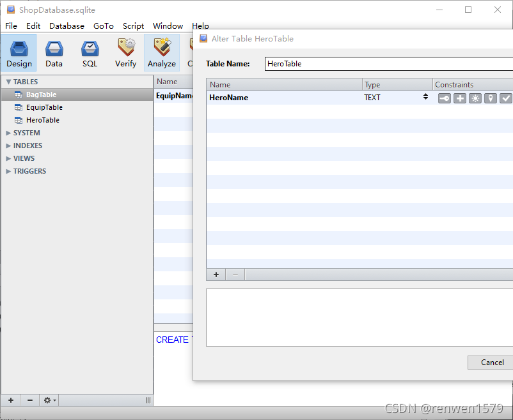
Task: Open the sidebar gear actions menu
Action: click(49, 400)
